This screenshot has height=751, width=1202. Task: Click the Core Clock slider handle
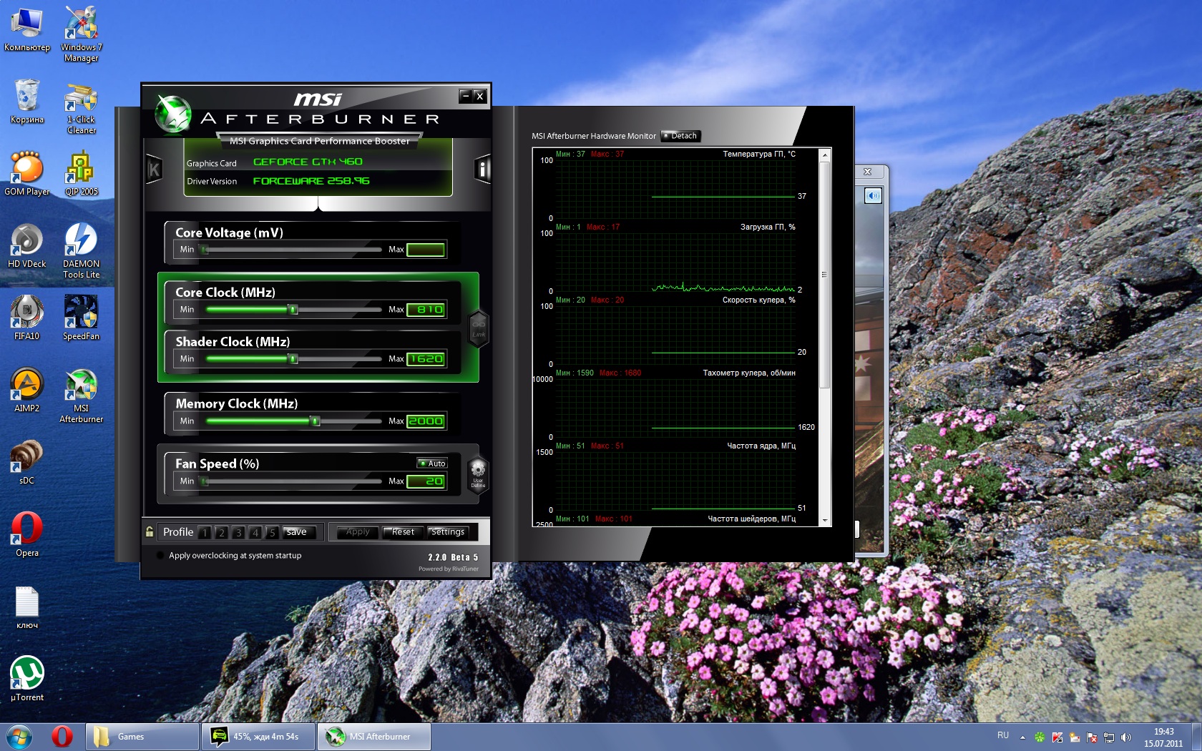[293, 310]
